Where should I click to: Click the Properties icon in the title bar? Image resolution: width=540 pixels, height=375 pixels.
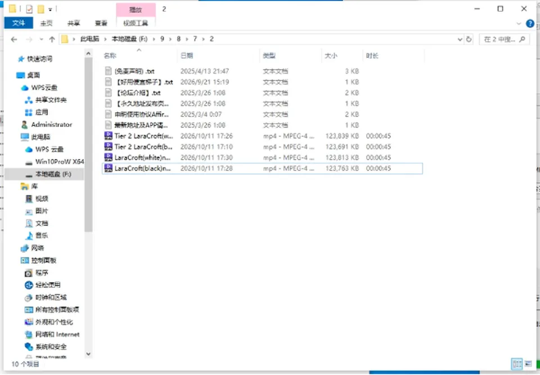[x=29, y=9]
